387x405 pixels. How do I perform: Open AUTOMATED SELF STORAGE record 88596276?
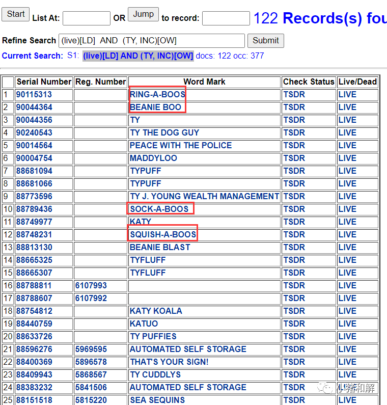(188, 349)
